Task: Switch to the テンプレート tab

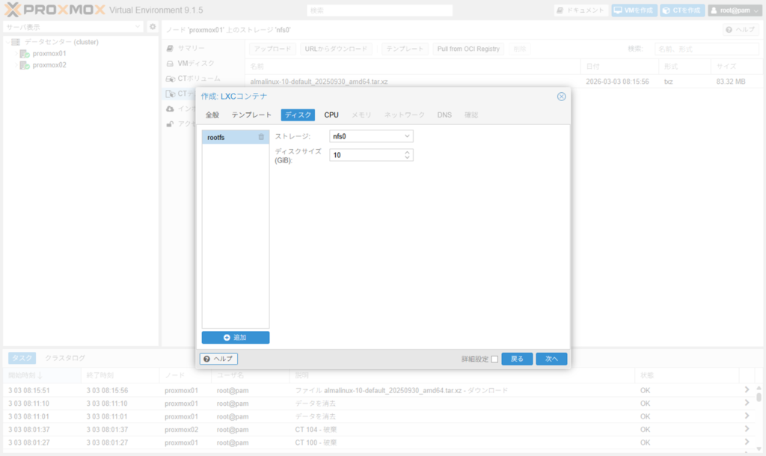Action: [x=251, y=115]
